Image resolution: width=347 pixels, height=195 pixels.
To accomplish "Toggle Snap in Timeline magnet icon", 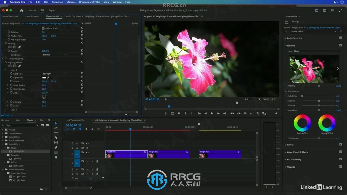I will coord(74,129).
